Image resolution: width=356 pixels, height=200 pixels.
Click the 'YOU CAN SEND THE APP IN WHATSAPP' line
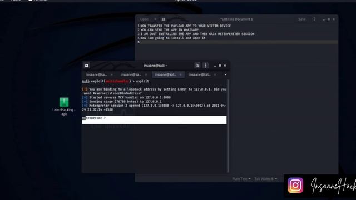pos(169,30)
